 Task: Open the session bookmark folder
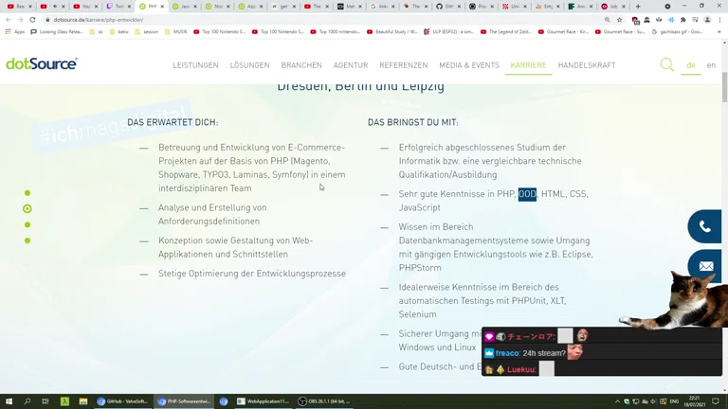point(146,32)
